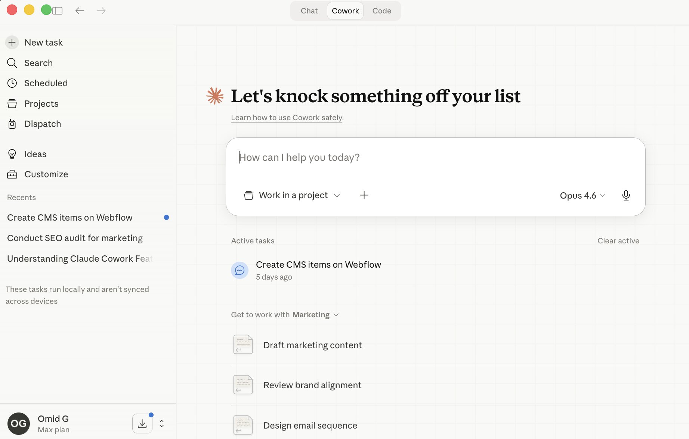Choose Draft marketing content suggestion
The height and width of the screenshot is (439, 689).
point(435,345)
